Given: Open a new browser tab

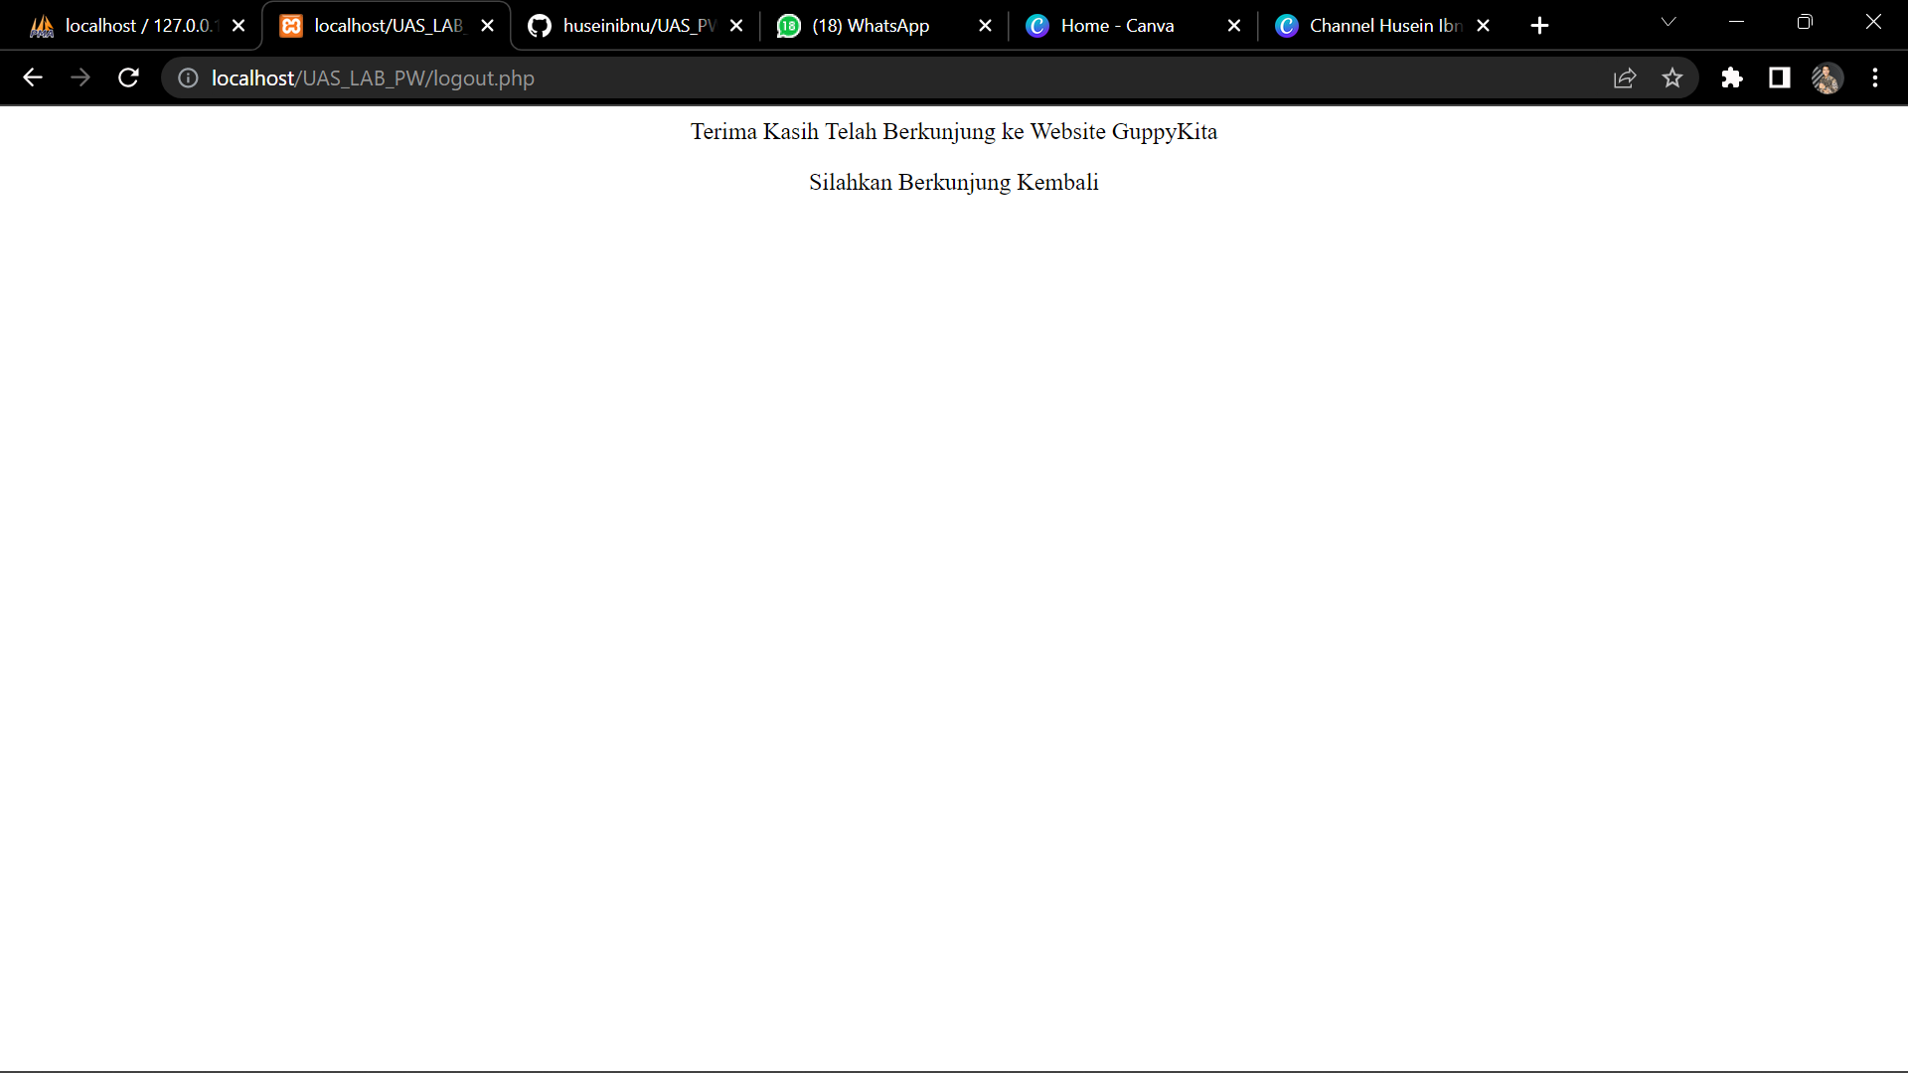Looking at the screenshot, I should click(x=1539, y=26).
